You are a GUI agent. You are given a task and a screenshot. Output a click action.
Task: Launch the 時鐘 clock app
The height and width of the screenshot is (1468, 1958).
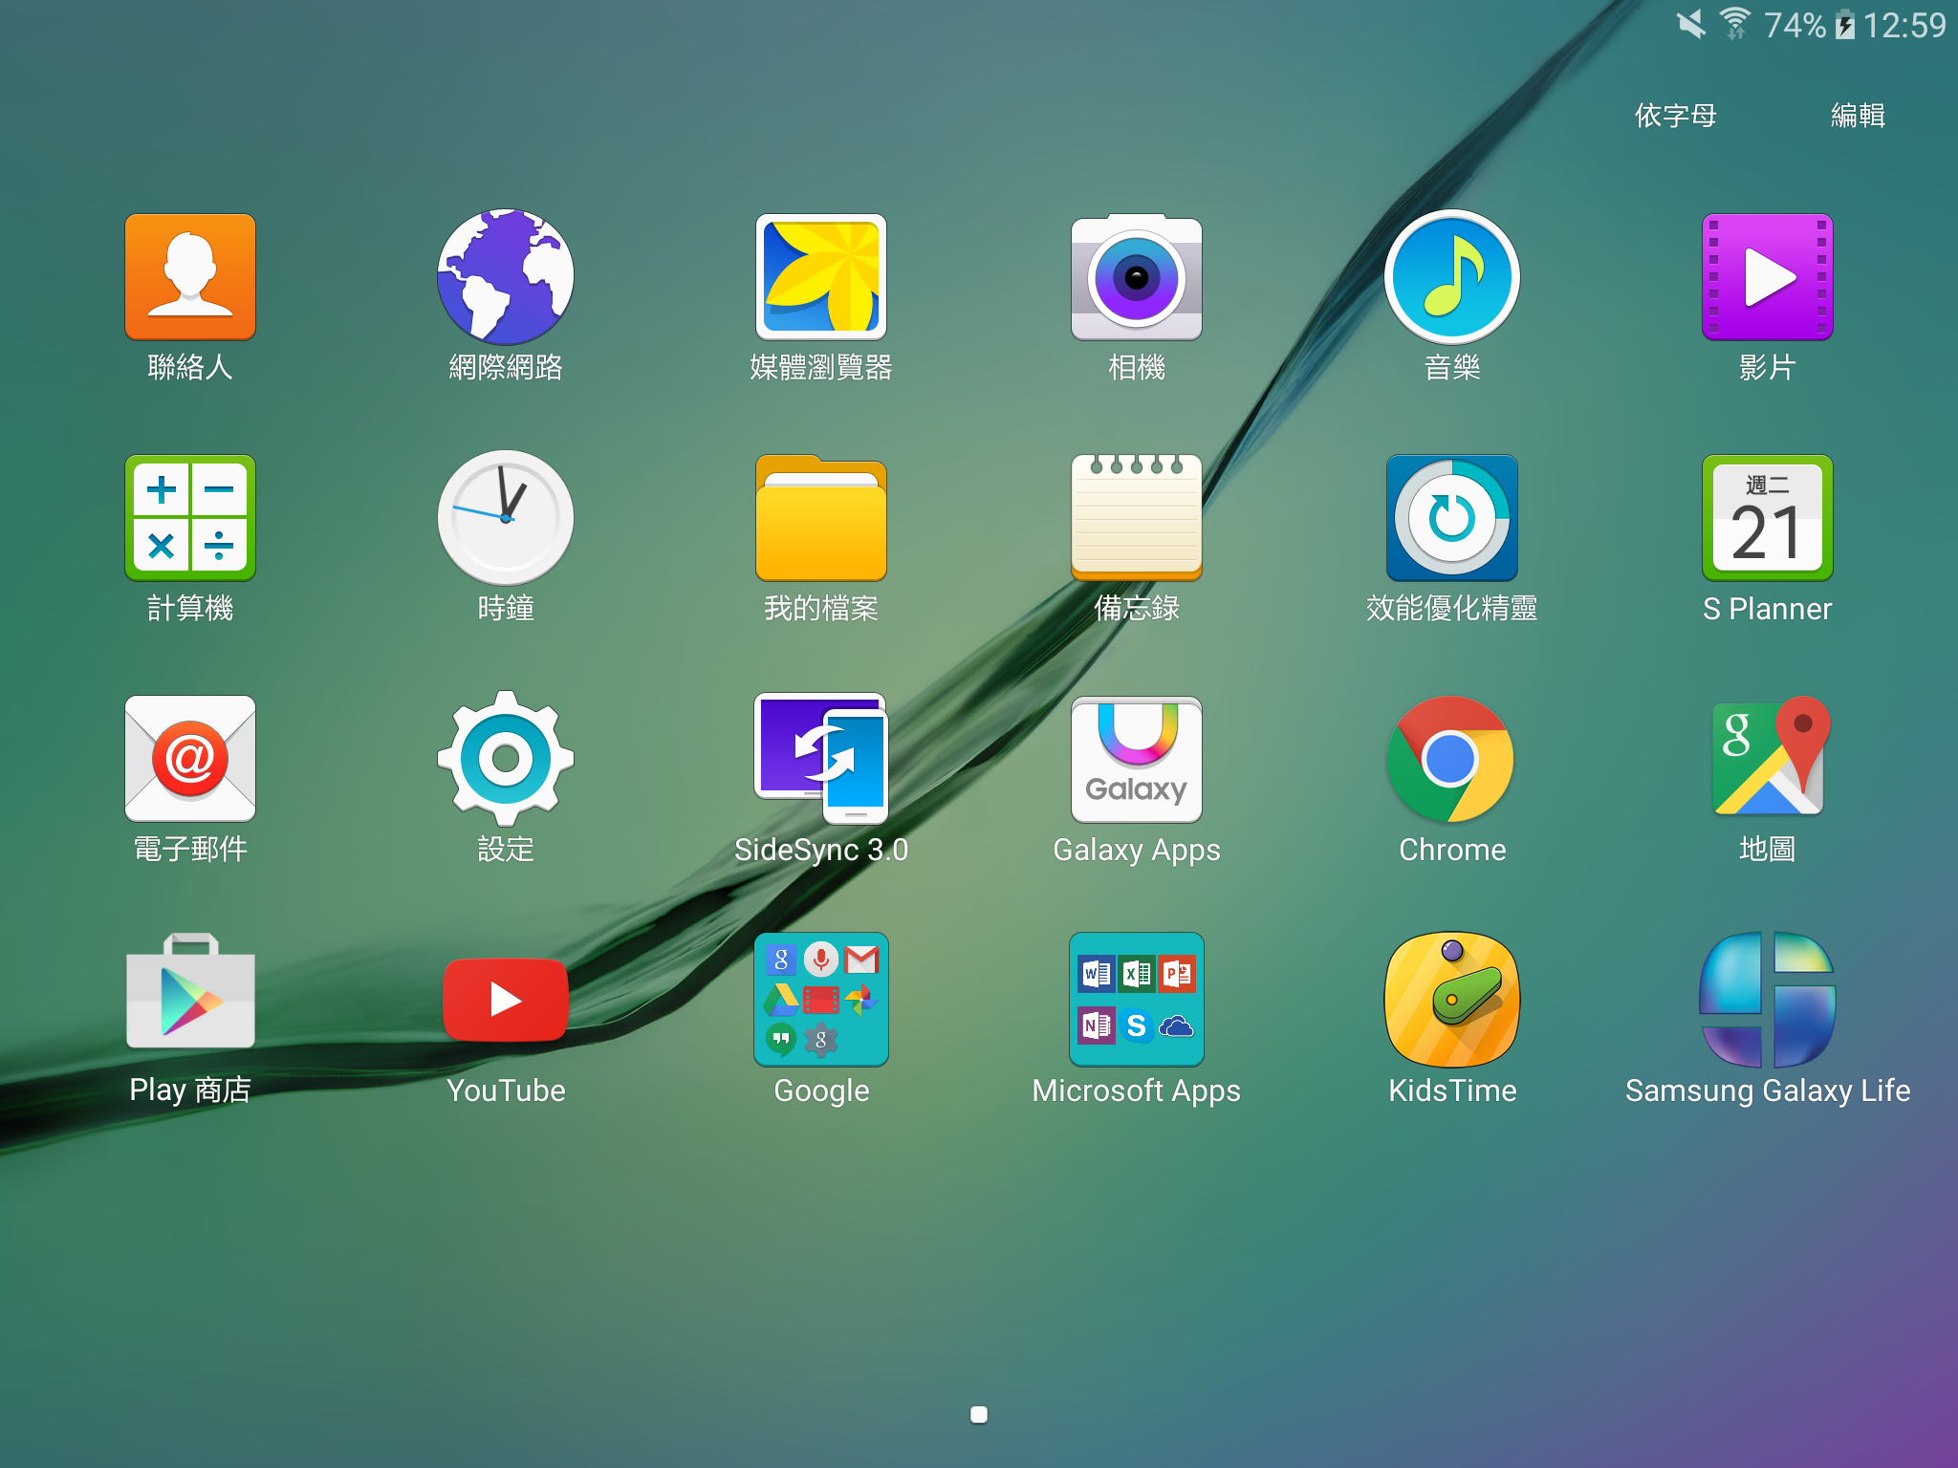click(x=506, y=518)
